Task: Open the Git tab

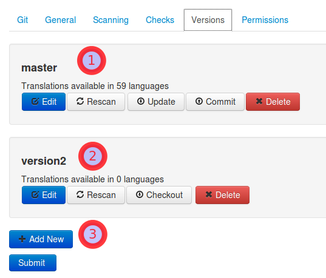Action: [22, 20]
